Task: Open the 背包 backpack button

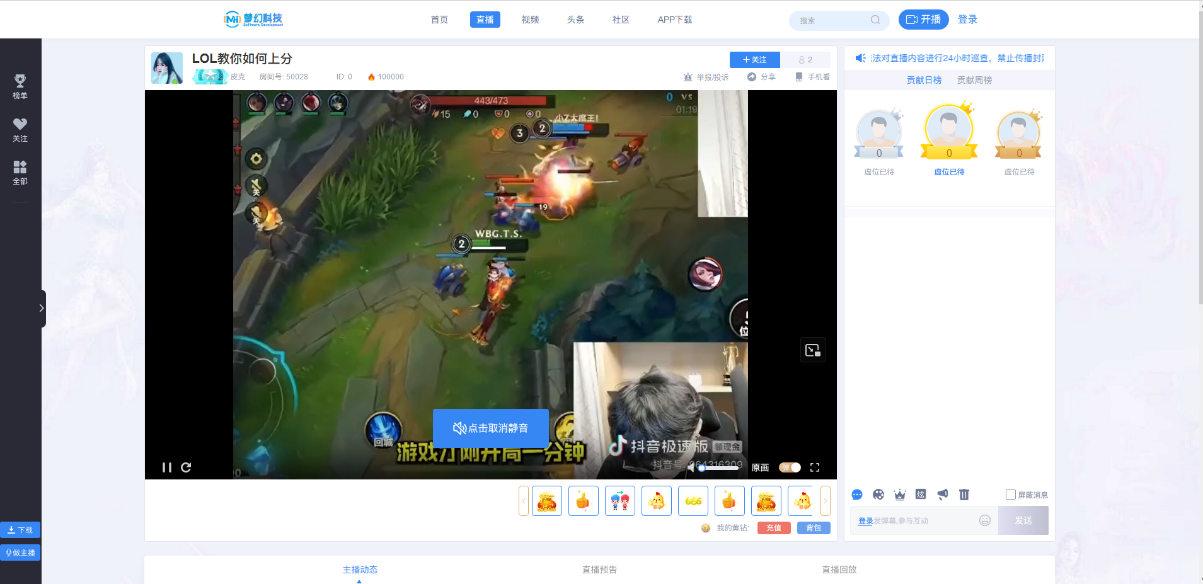Action: [814, 528]
